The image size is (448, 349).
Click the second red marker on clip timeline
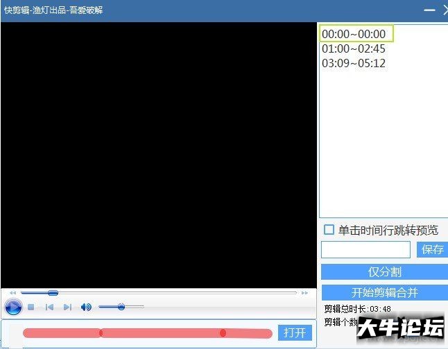[223, 333]
